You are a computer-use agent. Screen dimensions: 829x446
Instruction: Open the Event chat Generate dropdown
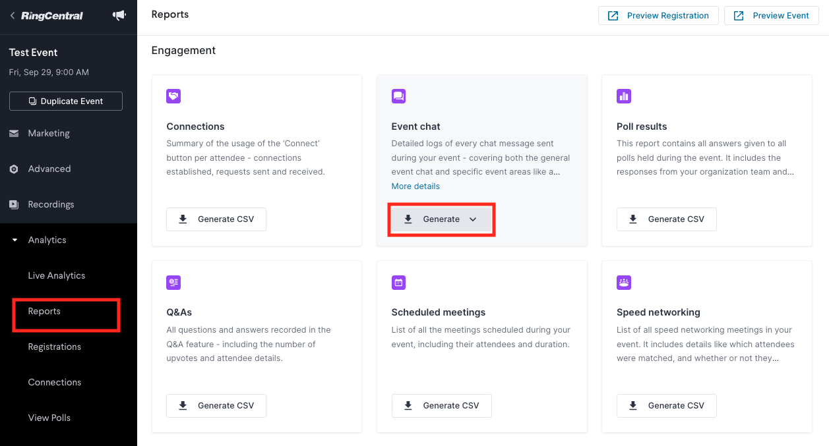coord(441,219)
